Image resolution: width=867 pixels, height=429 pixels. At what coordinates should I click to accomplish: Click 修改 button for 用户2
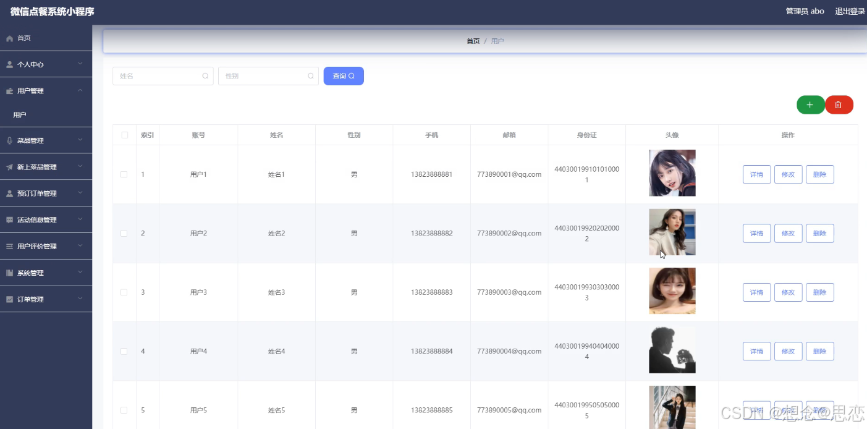[788, 234]
